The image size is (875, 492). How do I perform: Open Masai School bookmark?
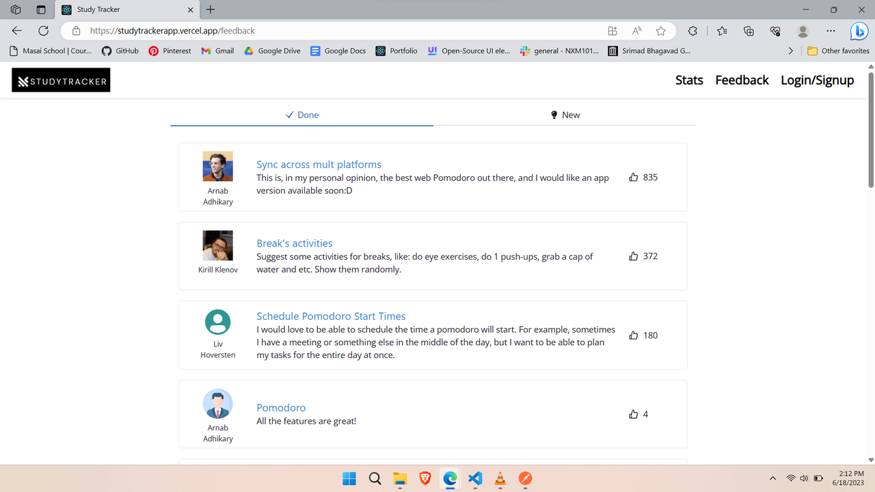coord(51,51)
